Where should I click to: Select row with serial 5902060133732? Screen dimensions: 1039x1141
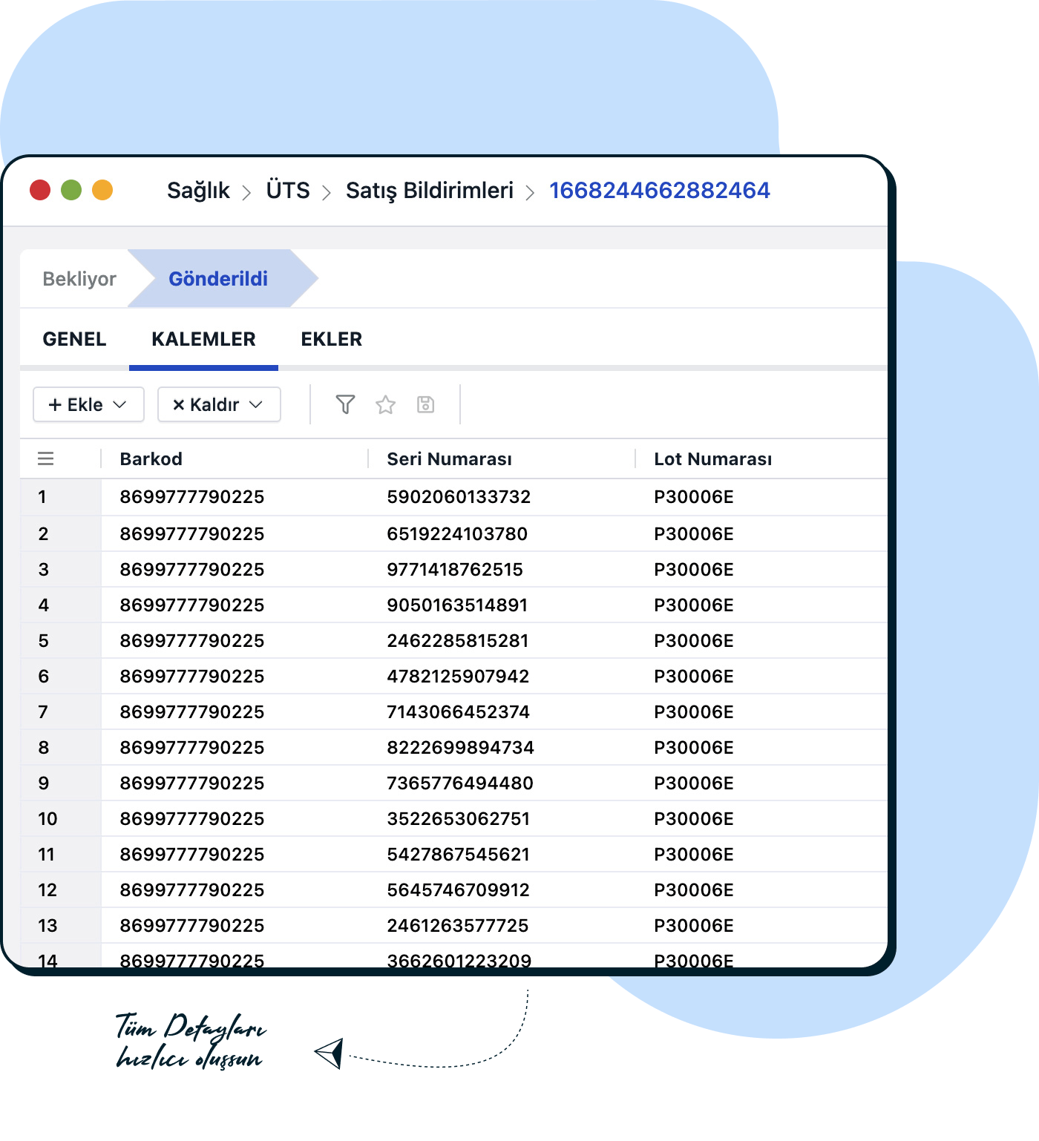(x=459, y=497)
